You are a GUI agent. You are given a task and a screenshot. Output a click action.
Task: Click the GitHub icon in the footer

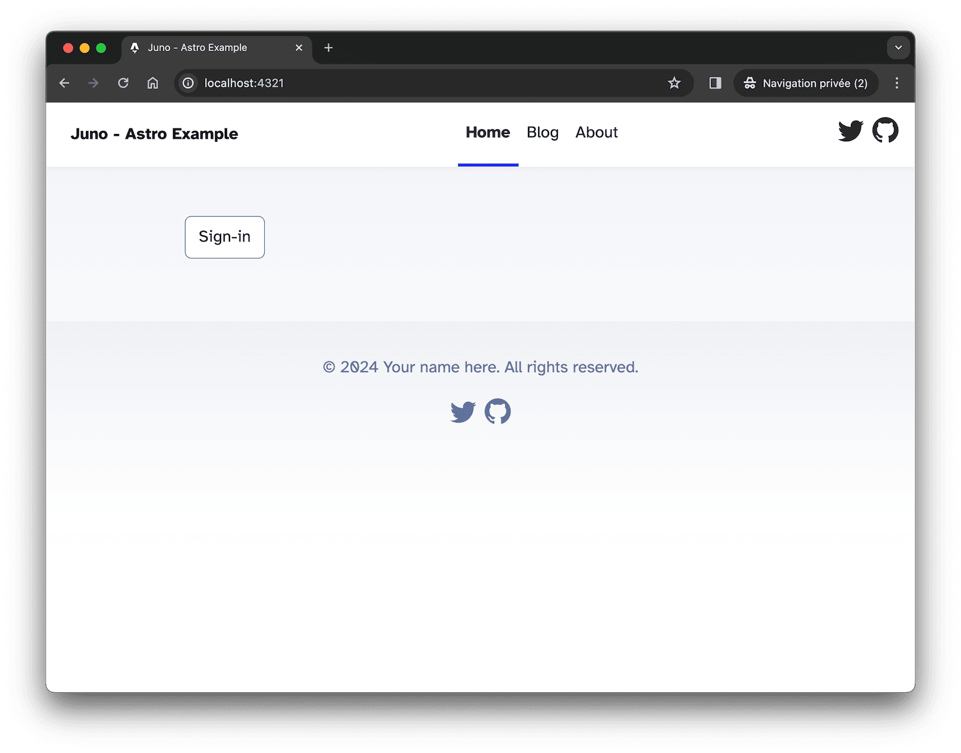coord(498,411)
